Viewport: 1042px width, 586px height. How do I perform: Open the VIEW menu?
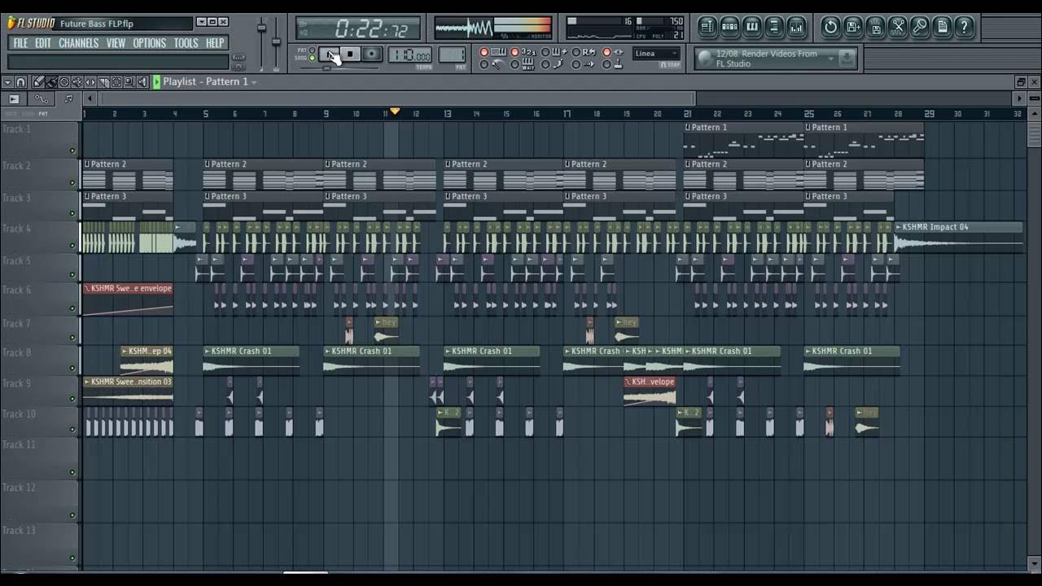click(116, 43)
